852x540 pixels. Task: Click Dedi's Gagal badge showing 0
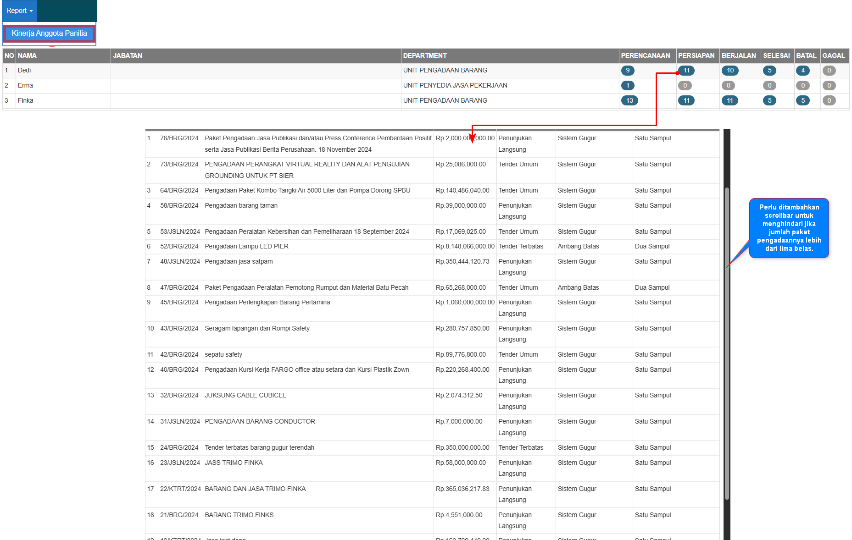pos(829,71)
